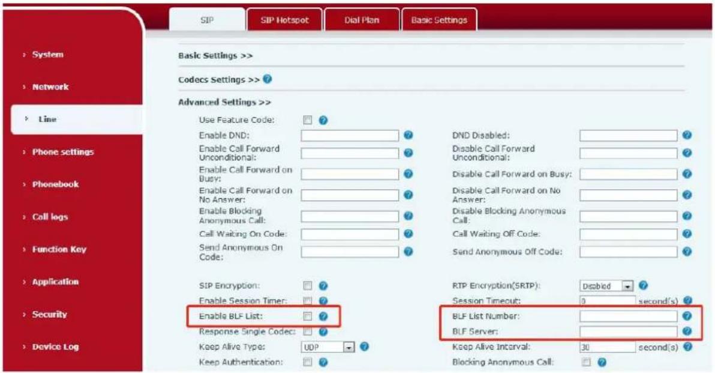Open help for Enable Call Forward Unconditional
Screen dimensions: 715x373
408,153
